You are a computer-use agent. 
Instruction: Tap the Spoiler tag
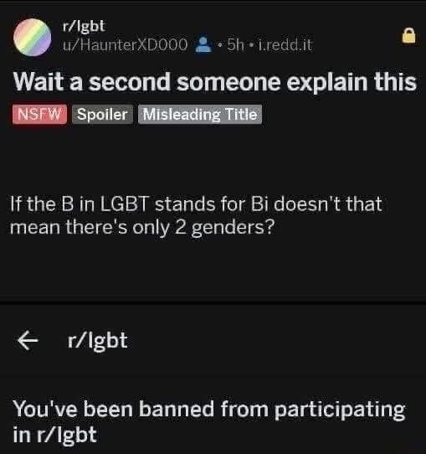coord(102,114)
